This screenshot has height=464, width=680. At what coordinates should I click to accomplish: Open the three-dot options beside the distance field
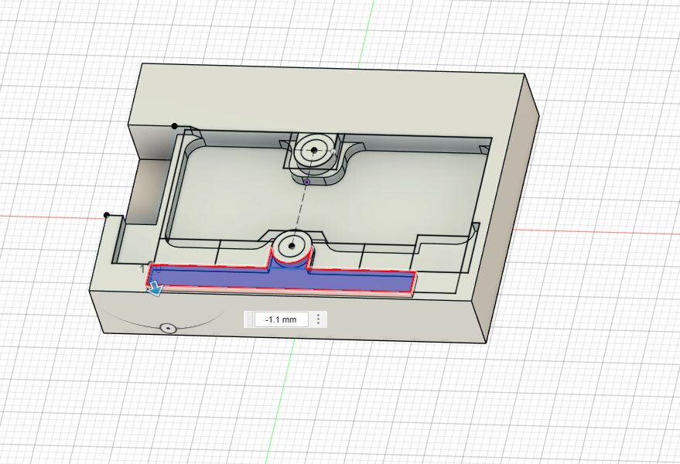tap(318, 319)
